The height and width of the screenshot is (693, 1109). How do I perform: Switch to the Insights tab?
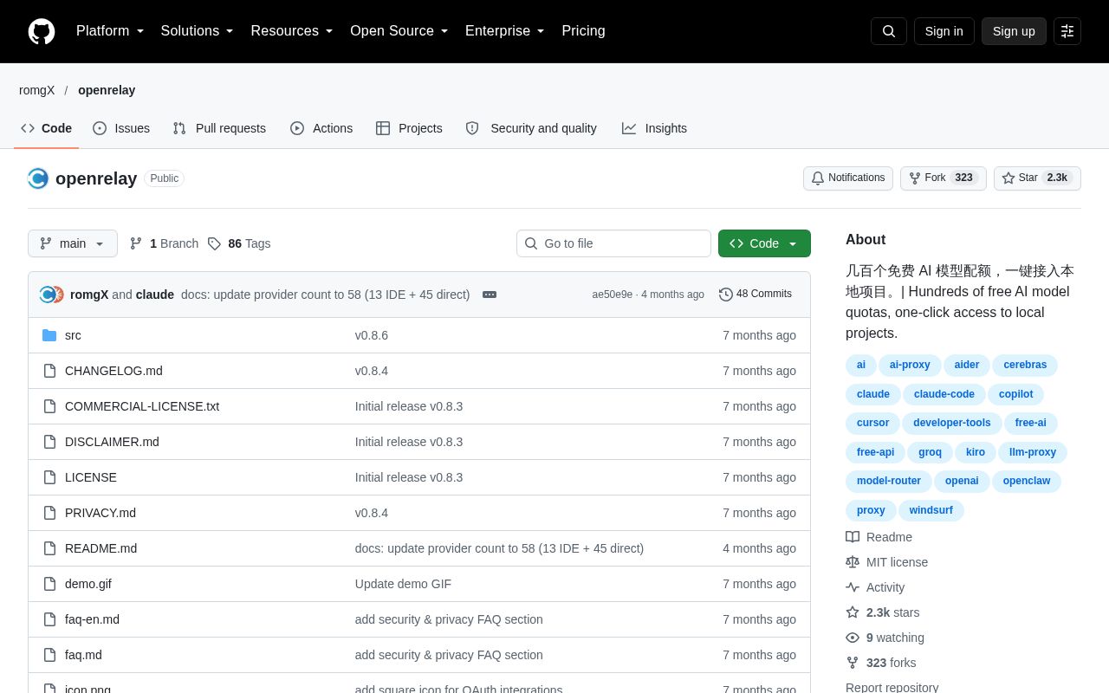pos(654,128)
